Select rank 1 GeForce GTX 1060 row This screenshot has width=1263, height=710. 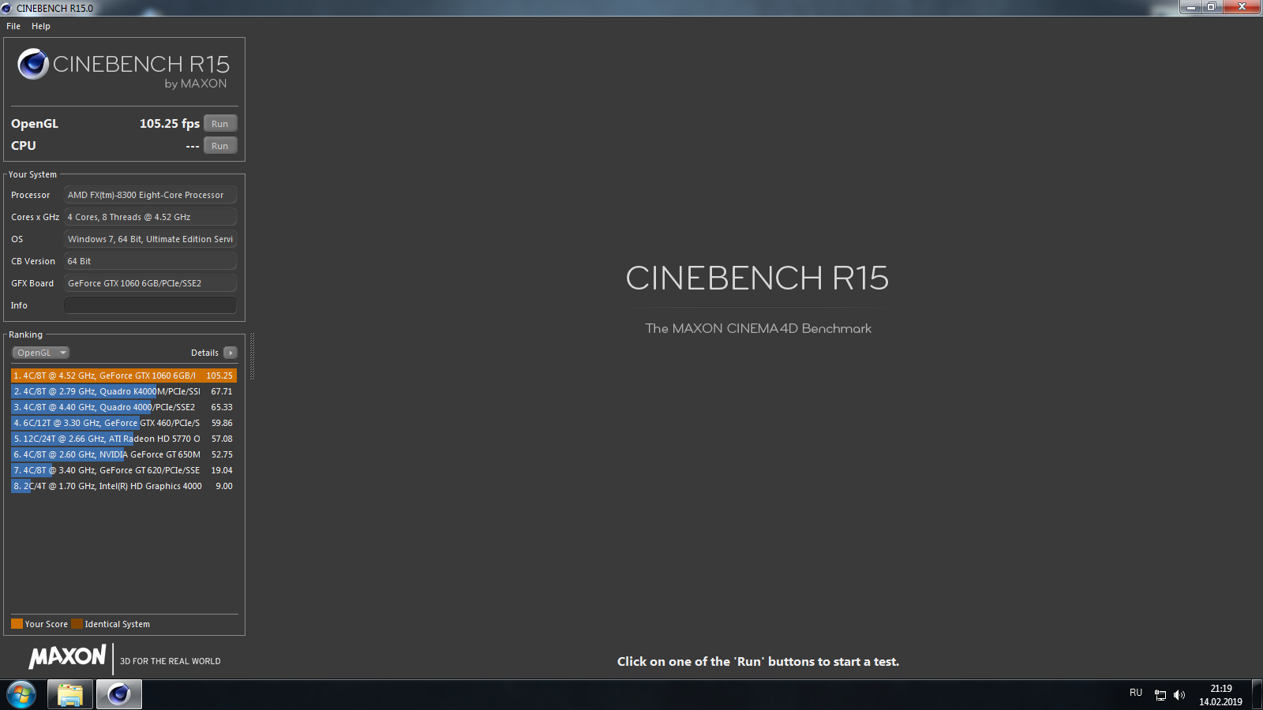click(x=124, y=376)
